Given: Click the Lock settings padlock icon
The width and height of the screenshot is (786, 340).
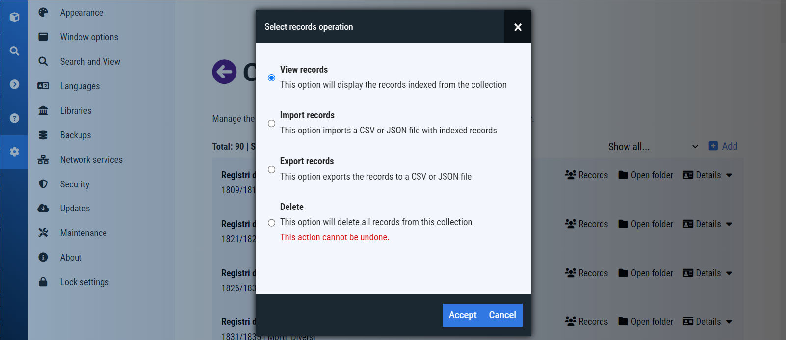Looking at the screenshot, I should [43, 282].
